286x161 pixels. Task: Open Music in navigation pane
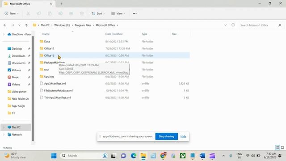(x=15, y=77)
